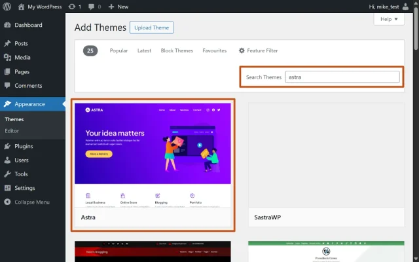Switch to the Favourites tab
Image resolution: width=419 pixels, height=262 pixels.
point(215,50)
